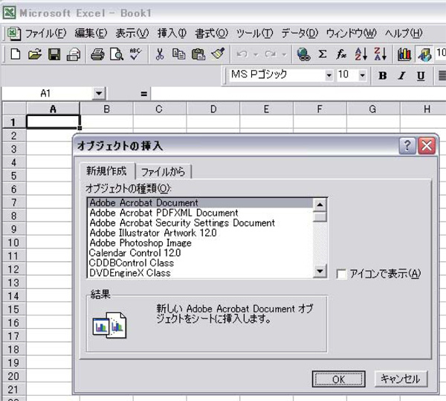Click the New workbook icon
Image resolution: width=446 pixels, height=401 pixels.
tap(16, 54)
